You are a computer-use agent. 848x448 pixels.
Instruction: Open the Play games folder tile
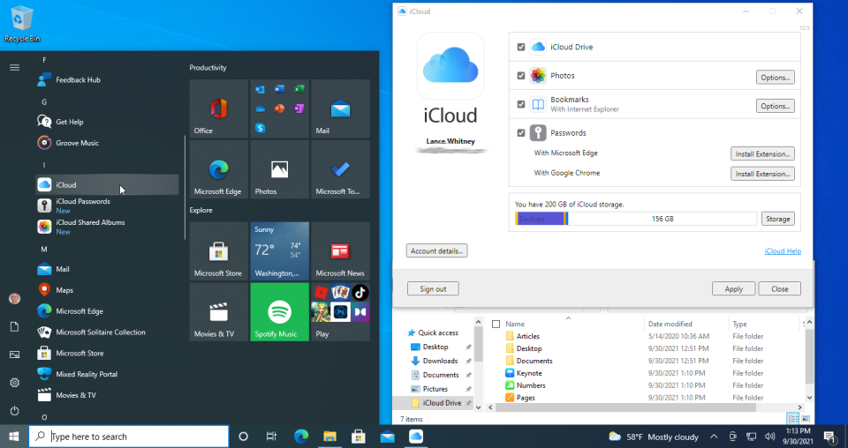point(340,312)
